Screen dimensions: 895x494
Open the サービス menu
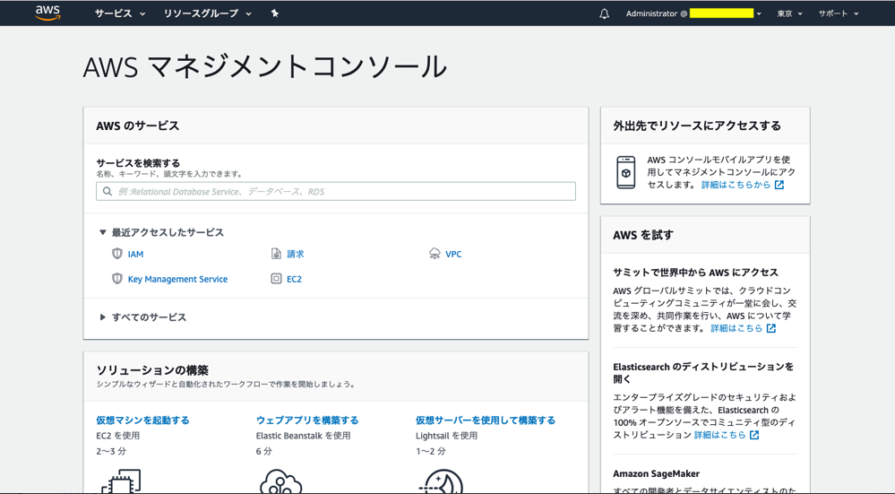[120, 13]
